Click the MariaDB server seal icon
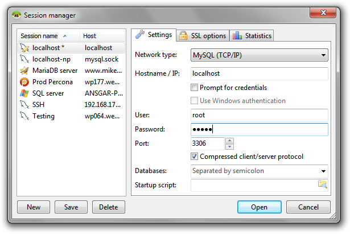Screen dimensions: 350x234 (x=24, y=71)
